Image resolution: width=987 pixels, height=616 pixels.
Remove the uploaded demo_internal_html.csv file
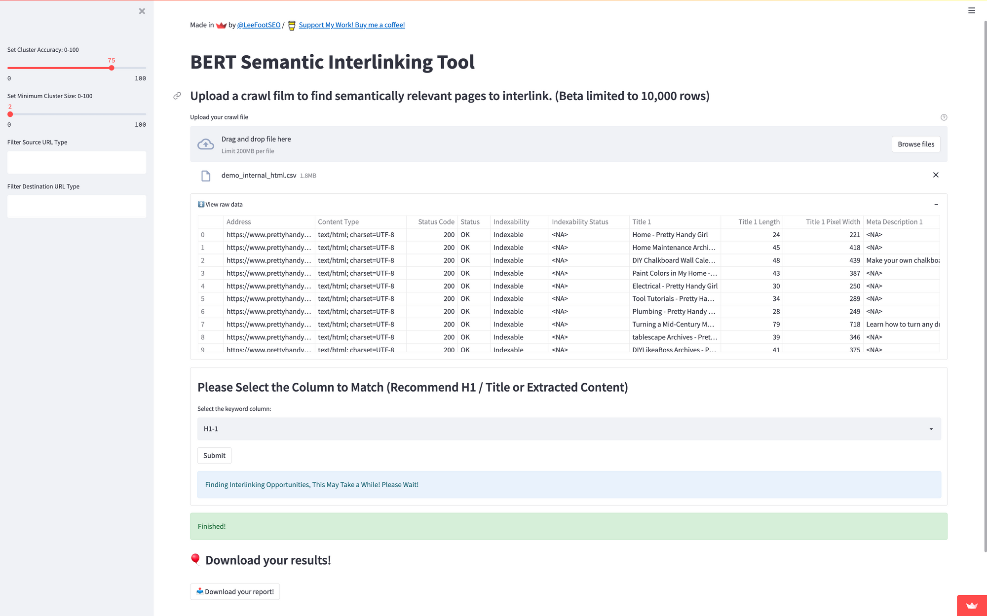pos(935,175)
